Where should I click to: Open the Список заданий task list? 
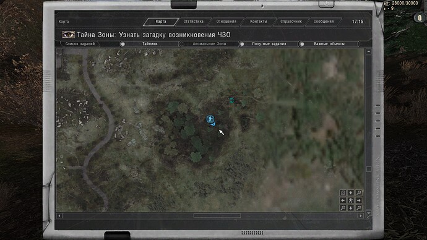tap(80, 44)
